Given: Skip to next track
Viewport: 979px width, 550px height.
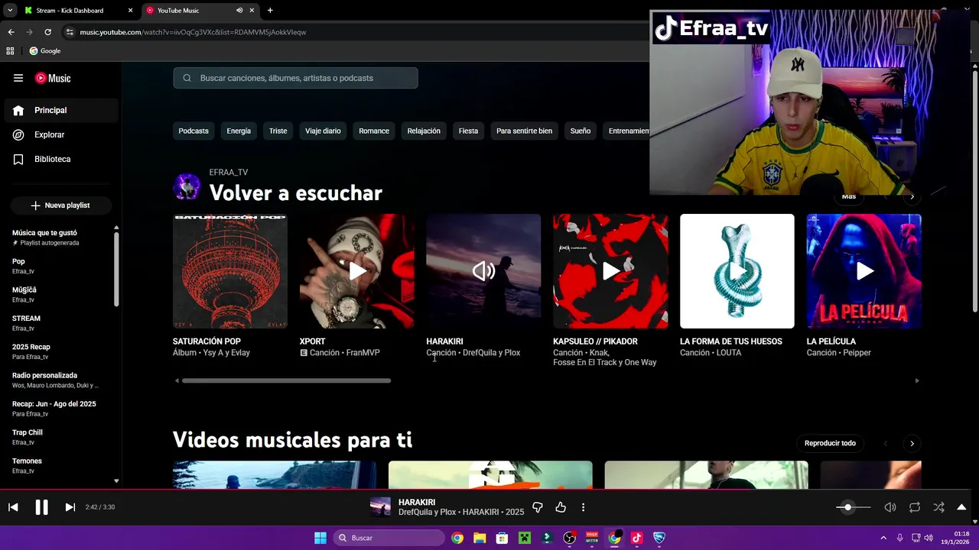Looking at the screenshot, I should (x=70, y=507).
